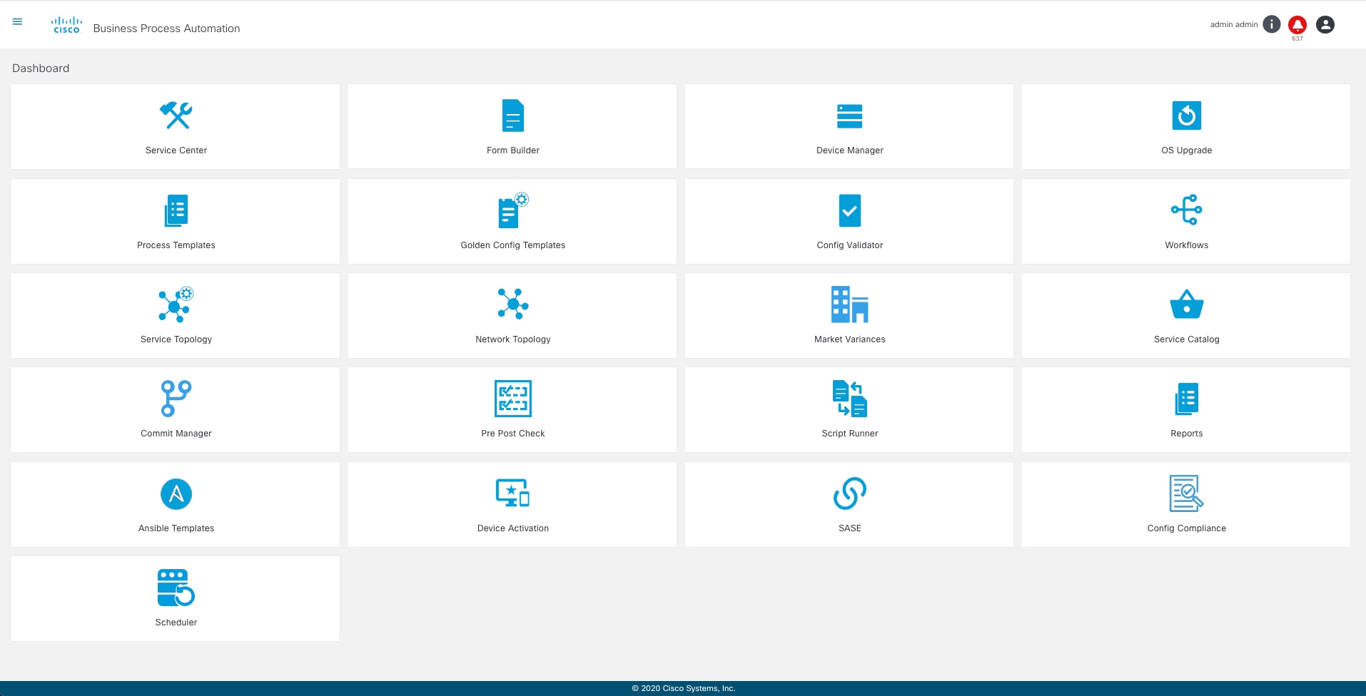Click the Commit Manager label
1366x696 pixels.
pyautogui.click(x=176, y=434)
